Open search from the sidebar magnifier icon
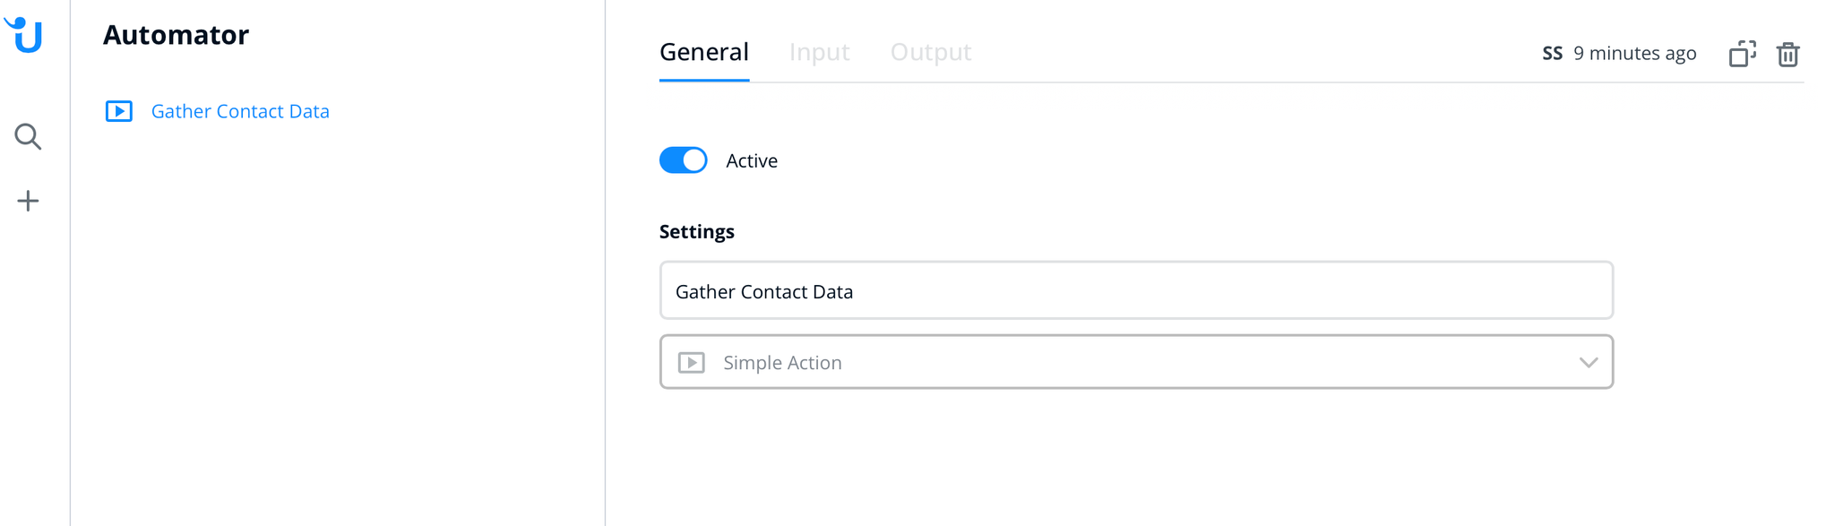 28,136
